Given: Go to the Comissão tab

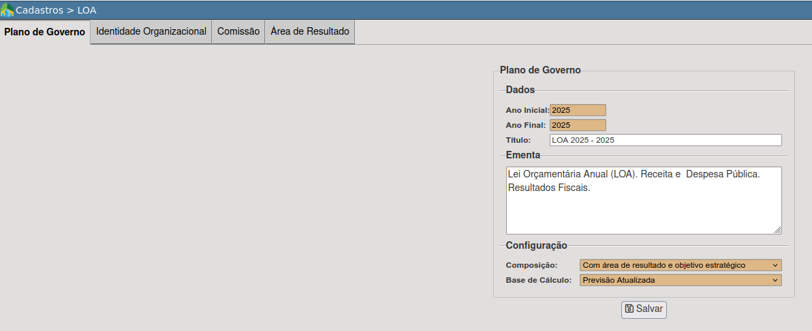Looking at the screenshot, I should [238, 31].
